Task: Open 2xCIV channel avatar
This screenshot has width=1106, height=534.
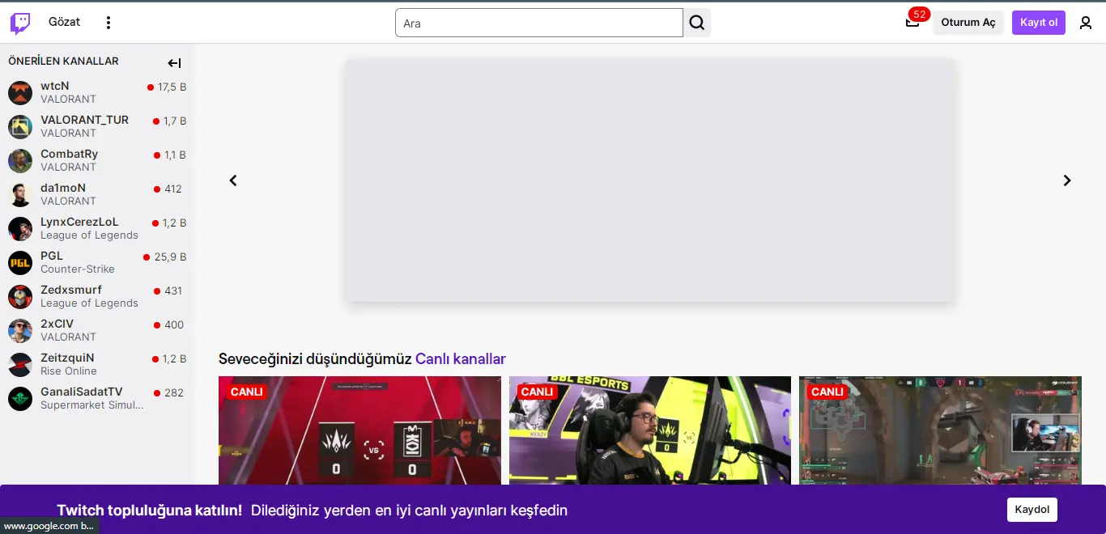Action: (20, 331)
